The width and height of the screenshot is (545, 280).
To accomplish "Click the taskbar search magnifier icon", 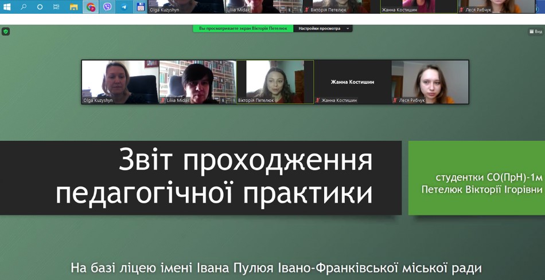I will click(x=24, y=7).
